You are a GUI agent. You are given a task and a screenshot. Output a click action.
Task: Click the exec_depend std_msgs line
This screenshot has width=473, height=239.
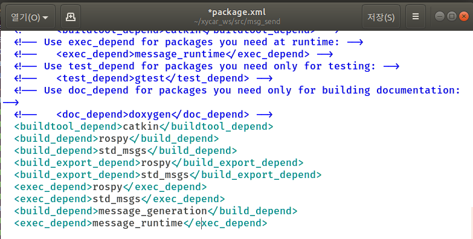click(120, 199)
